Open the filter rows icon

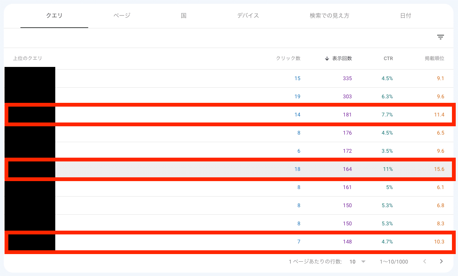tap(440, 37)
